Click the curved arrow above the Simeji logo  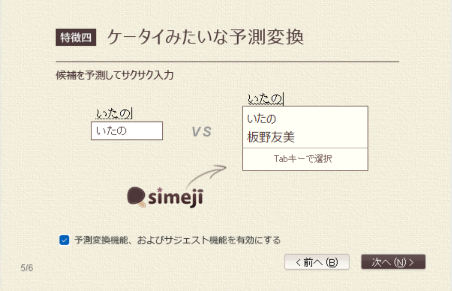coord(206,175)
